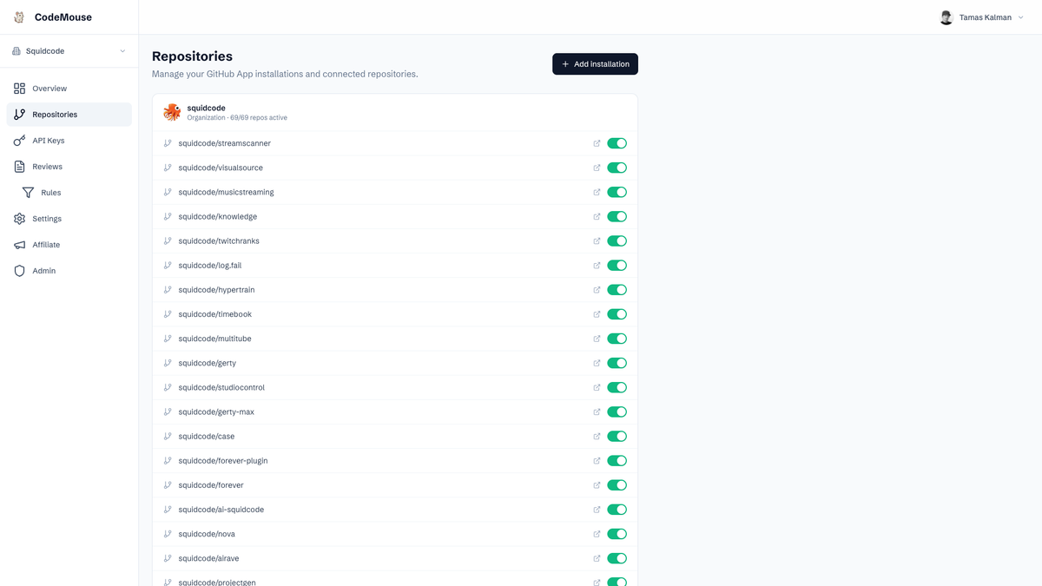Viewport: 1042px width, 586px height.
Task: Toggle squidcode/case repository switch
Action: [x=617, y=436]
